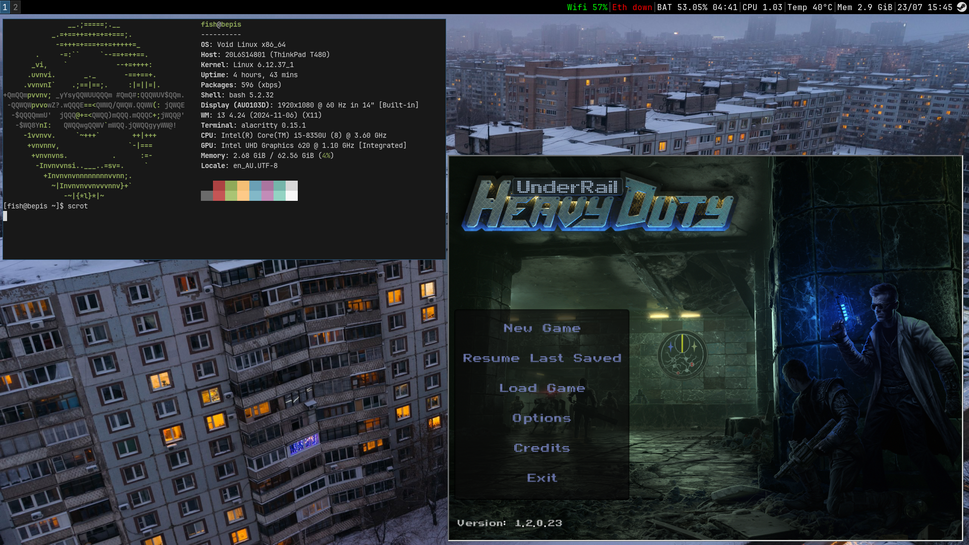Pick the darker green neofetch swatch
This screenshot has height=545, width=969.
pos(231,186)
